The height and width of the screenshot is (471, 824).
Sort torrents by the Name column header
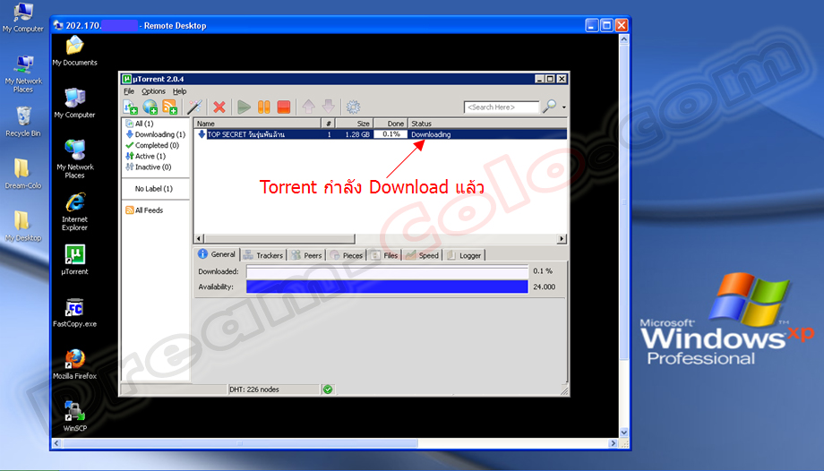(x=258, y=124)
